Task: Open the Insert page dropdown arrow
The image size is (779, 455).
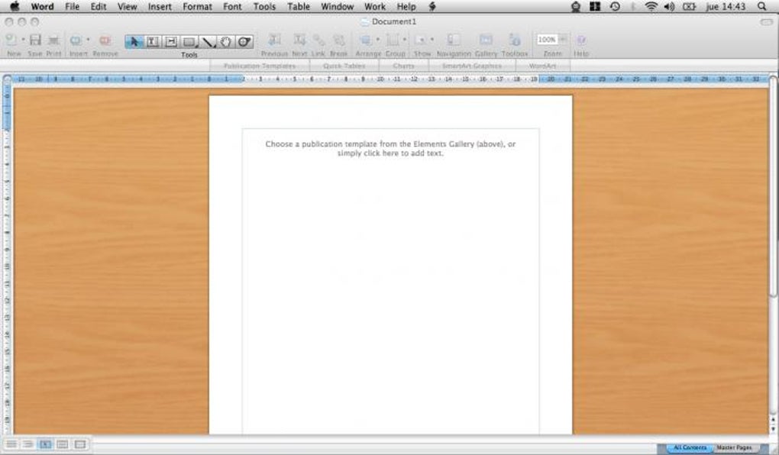Action: [88, 40]
